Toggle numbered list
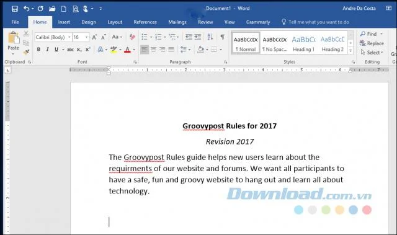Image resolution: width=397 pixels, height=235 pixels. point(159,37)
